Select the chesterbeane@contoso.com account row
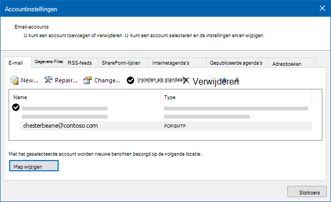 tap(166, 126)
